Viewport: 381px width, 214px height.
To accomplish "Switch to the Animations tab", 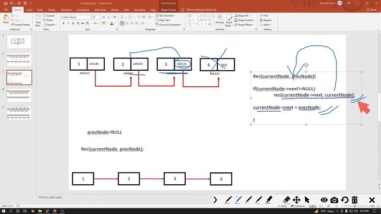I will click(x=83, y=10).
